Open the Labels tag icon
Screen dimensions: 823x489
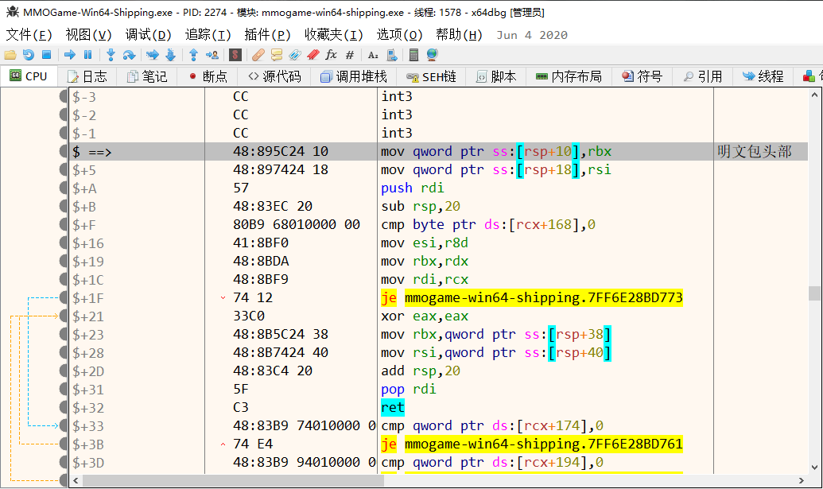point(294,55)
